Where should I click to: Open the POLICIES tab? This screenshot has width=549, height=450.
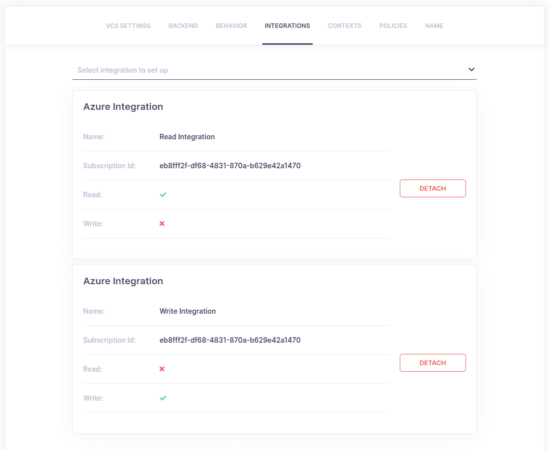(x=393, y=25)
